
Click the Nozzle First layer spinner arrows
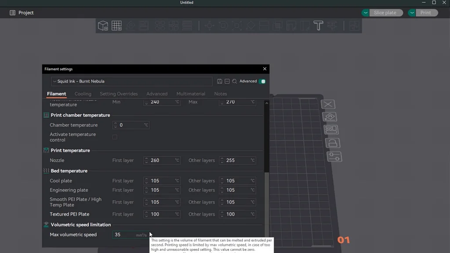click(x=146, y=160)
